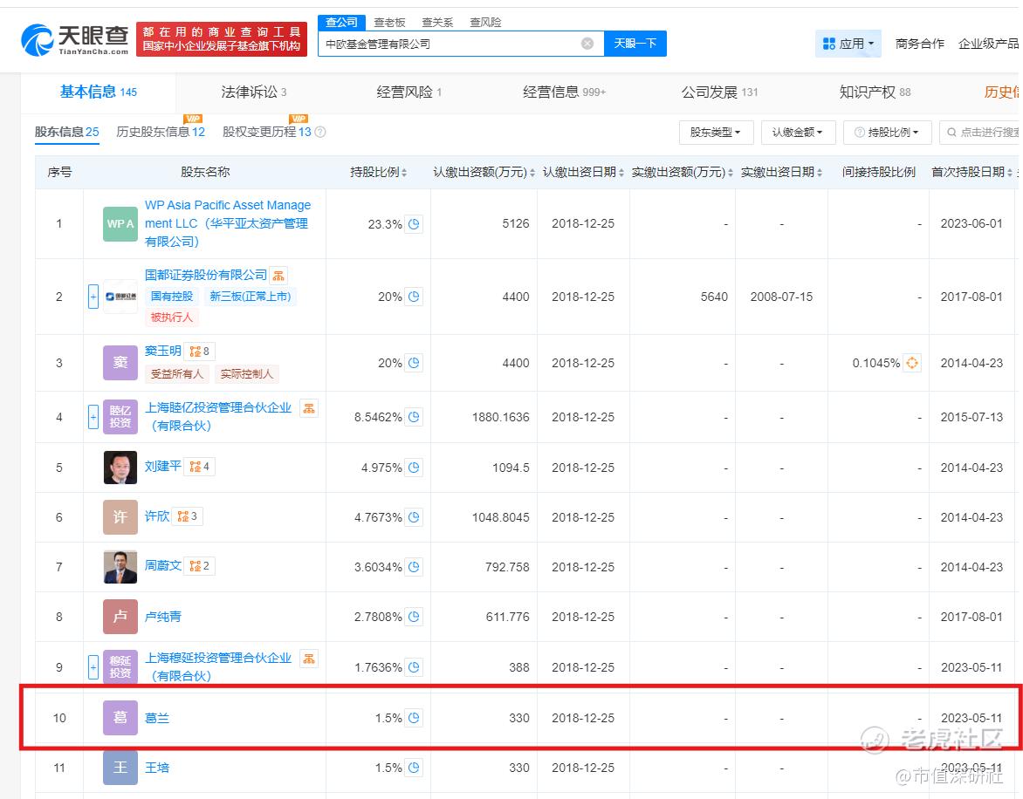Click 刘建平's profile photo
This screenshot has height=799, width=1023.
(x=120, y=468)
